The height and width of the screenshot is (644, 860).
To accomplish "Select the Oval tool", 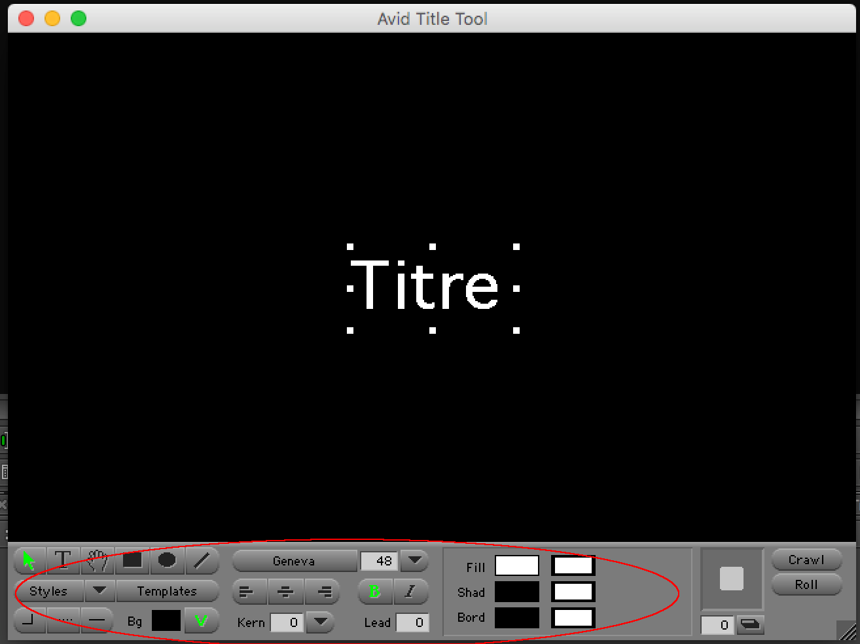I will tap(167, 561).
